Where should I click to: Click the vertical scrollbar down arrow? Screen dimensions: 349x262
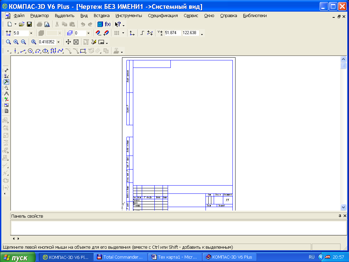[343, 207]
